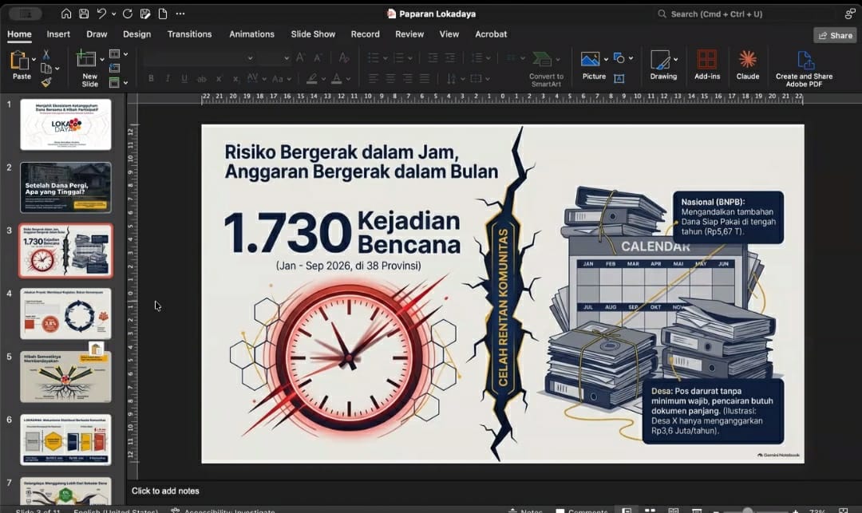Copy selection using the Copy icon
Screen dimensions: 862x513
[46, 68]
